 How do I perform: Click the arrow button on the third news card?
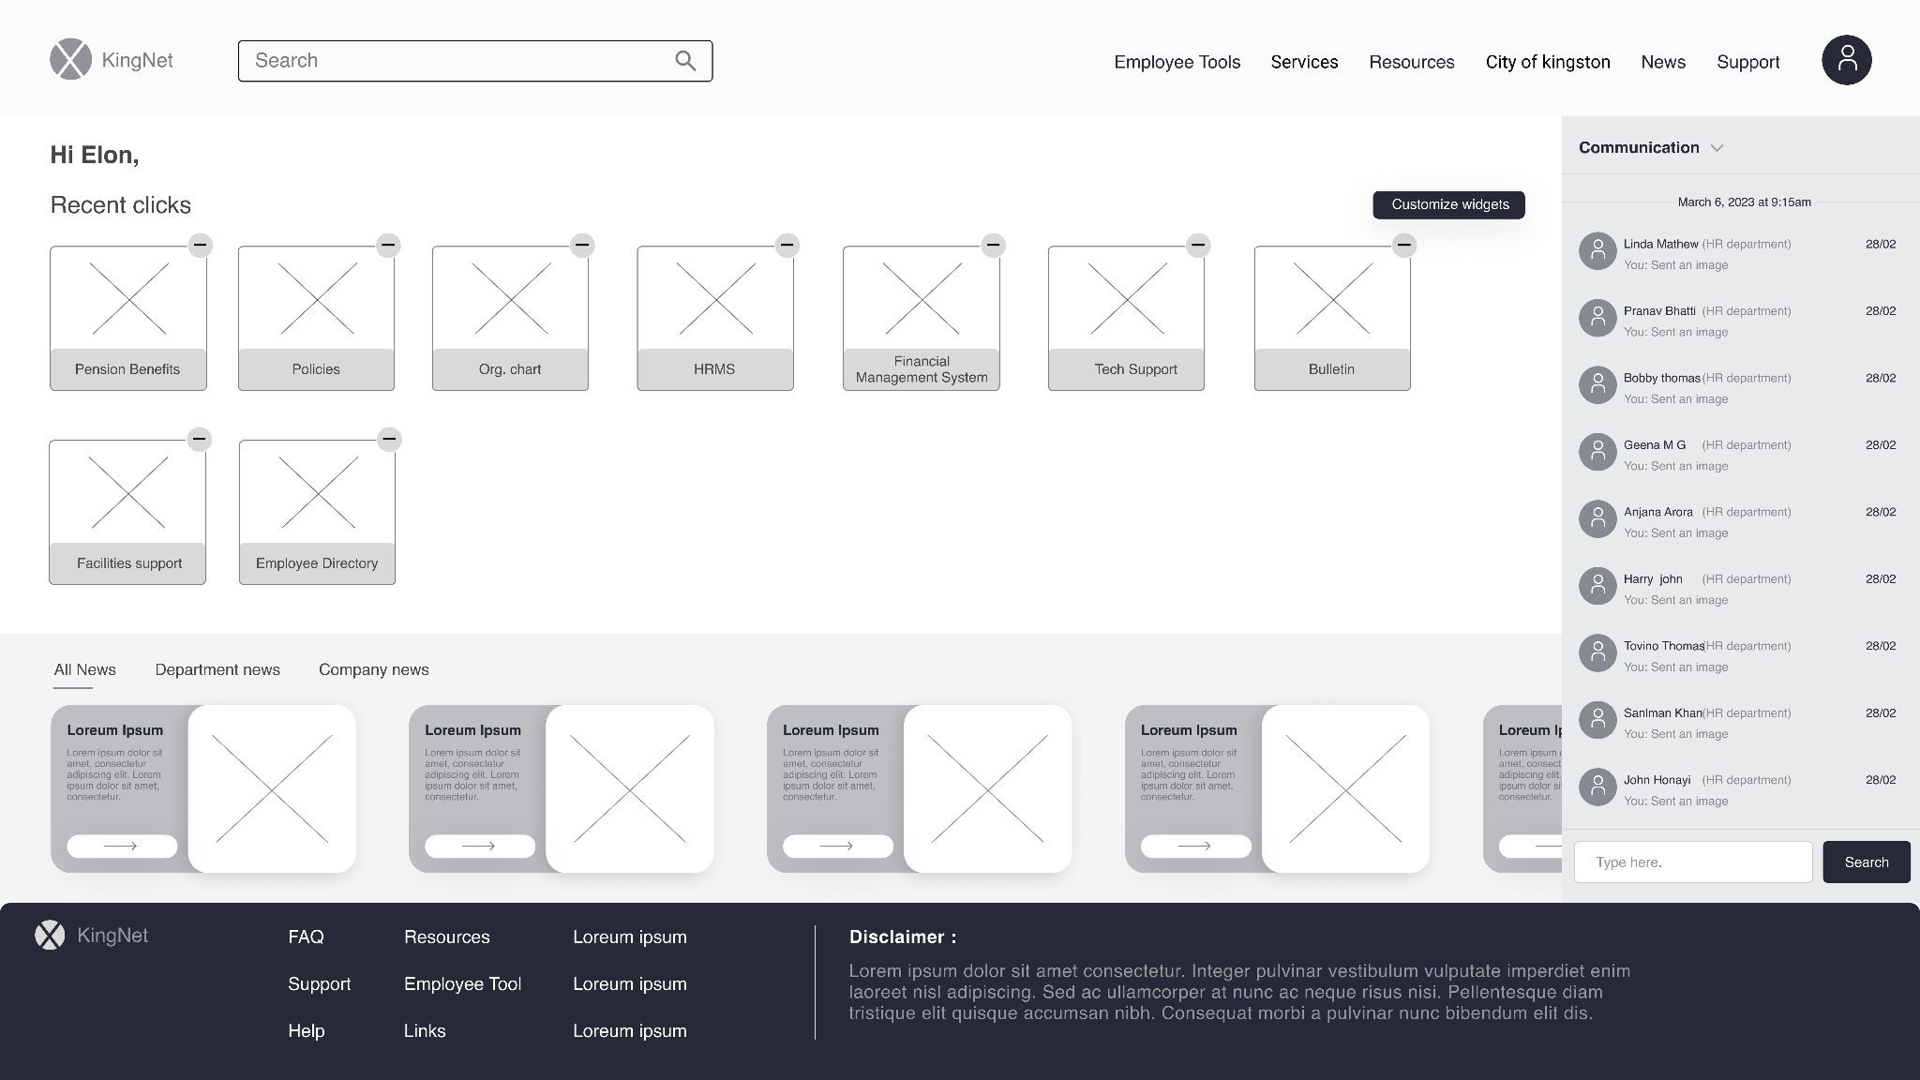pyautogui.click(x=837, y=846)
